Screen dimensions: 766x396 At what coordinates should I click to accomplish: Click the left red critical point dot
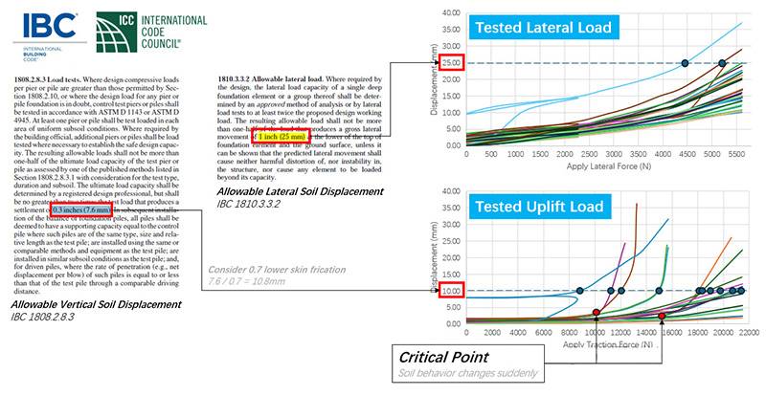coord(597,313)
